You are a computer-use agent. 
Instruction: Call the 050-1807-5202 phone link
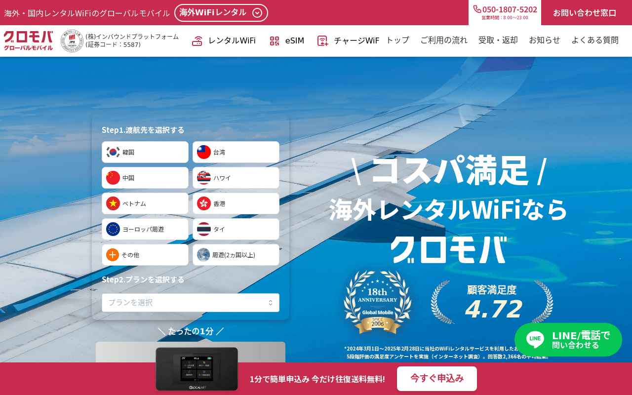click(x=505, y=10)
